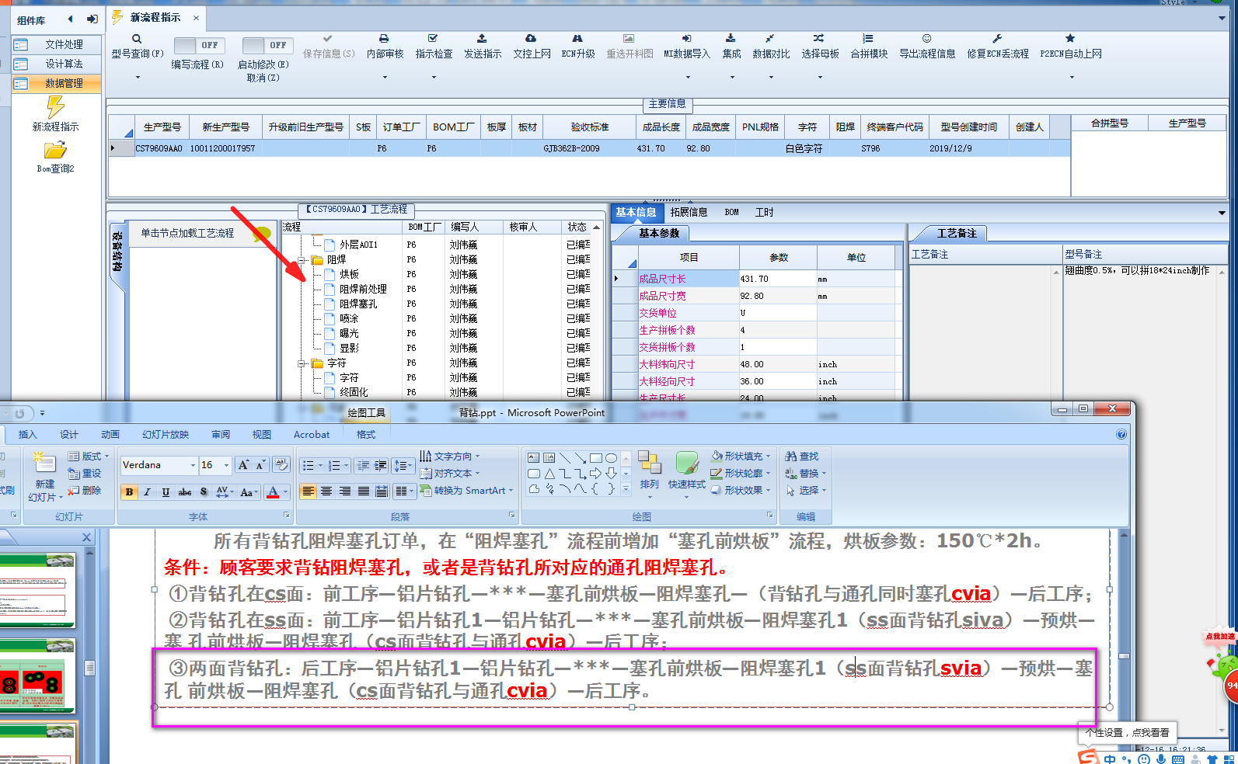Image resolution: width=1238 pixels, height=764 pixels.
Task: Click the PowerPoint help icon
Action: [1121, 434]
